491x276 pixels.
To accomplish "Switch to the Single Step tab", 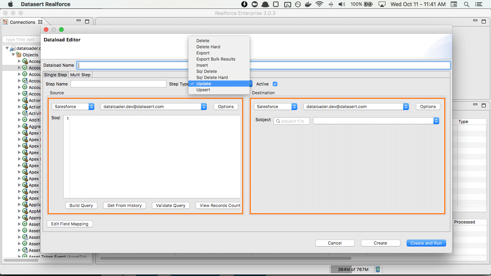I will 56,75.
